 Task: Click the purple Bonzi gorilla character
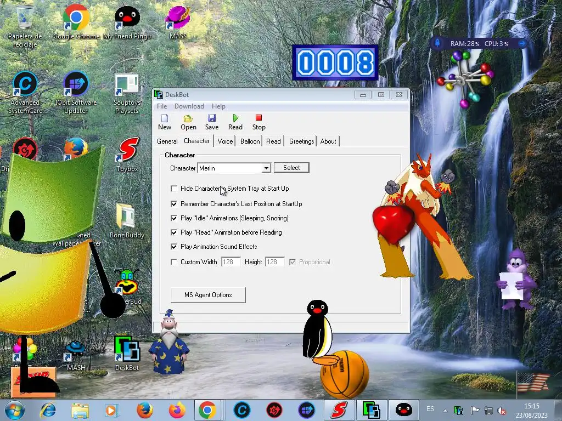517,280
